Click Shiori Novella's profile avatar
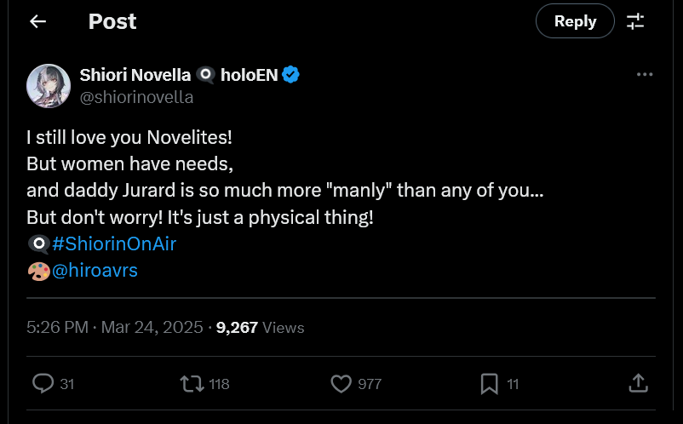The height and width of the screenshot is (424, 683). click(48, 86)
